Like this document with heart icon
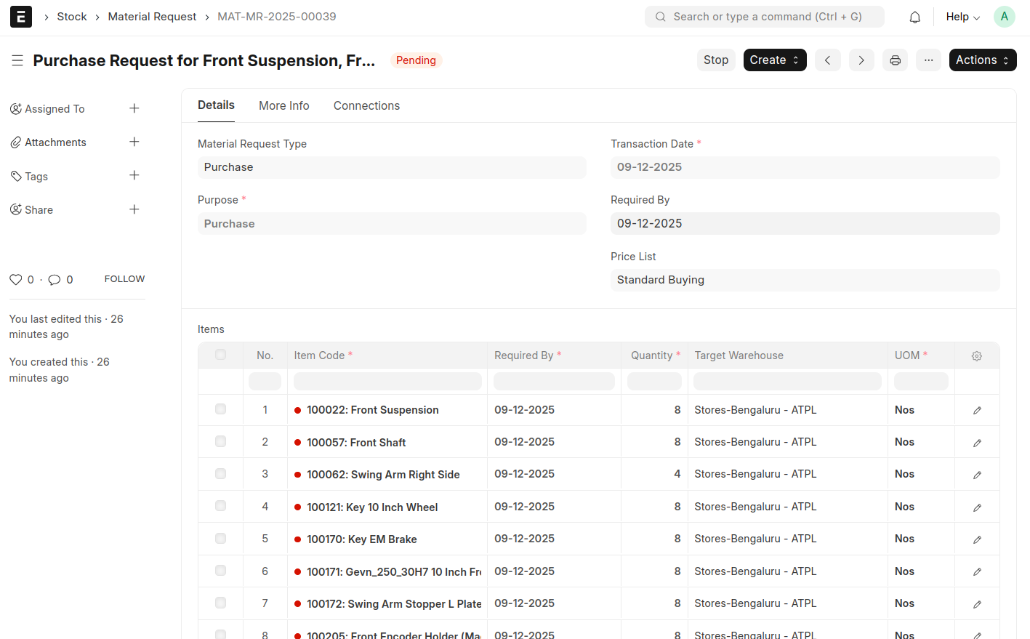This screenshot has height=639, width=1030. (15, 280)
